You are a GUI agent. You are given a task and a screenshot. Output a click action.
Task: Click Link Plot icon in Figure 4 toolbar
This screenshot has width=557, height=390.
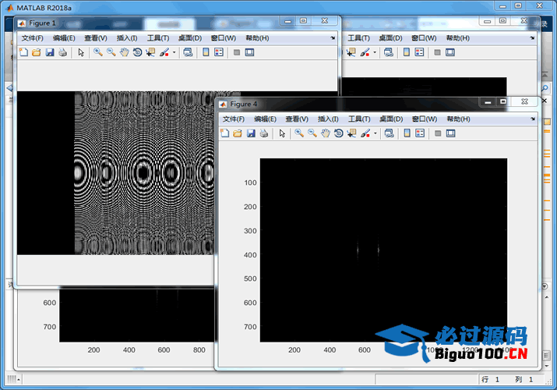pyautogui.click(x=389, y=133)
